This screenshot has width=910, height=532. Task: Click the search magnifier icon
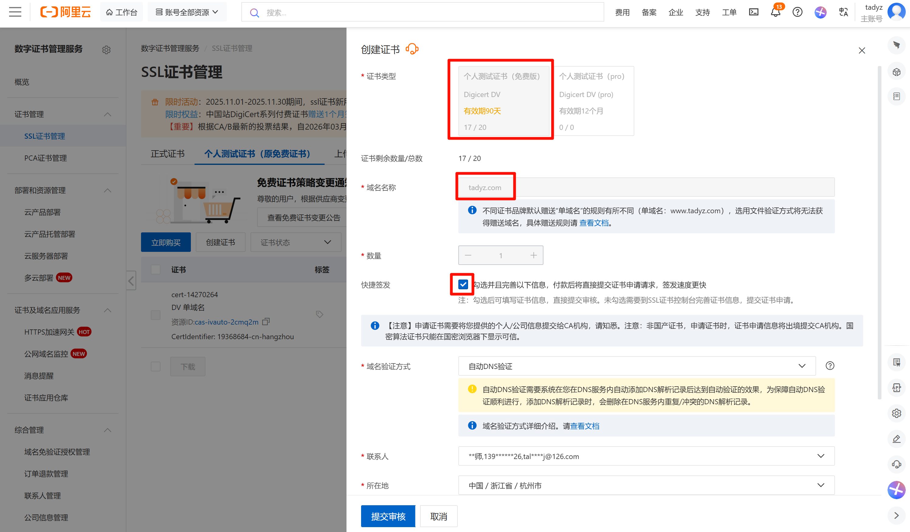tap(255, 13)
